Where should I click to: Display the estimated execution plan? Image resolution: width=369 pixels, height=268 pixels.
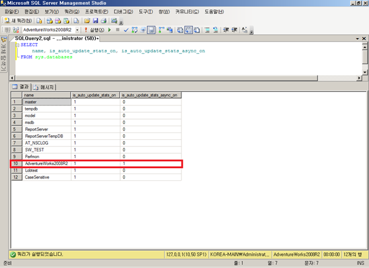pyautogui.click(x=134, y=30)
